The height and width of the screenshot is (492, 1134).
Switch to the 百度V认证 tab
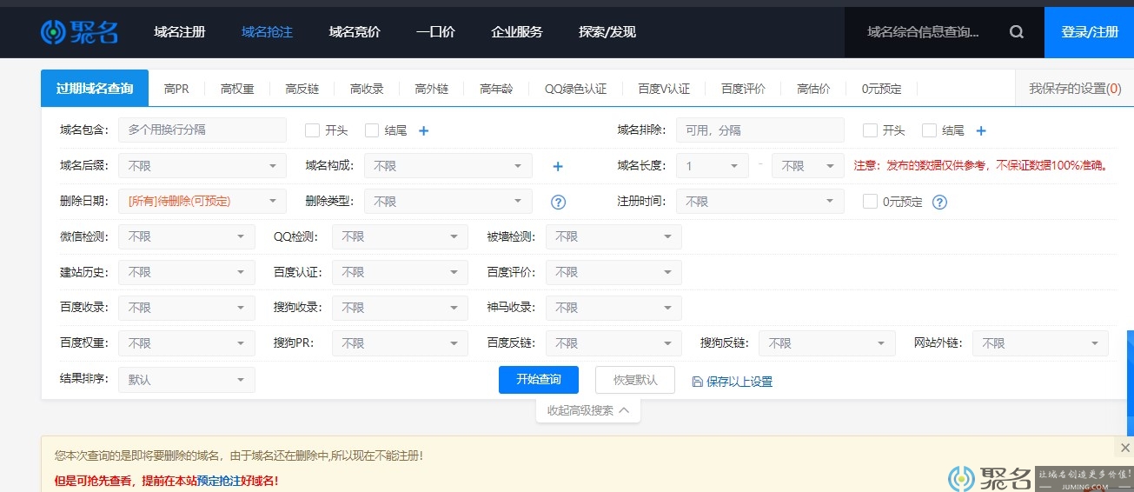click(664, 89)
